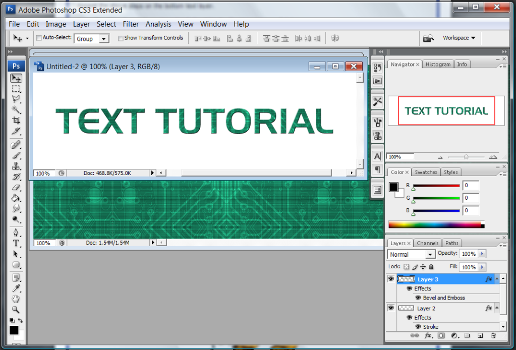Check Show Transform Controls option
Screen dimensions: 516x350
(x=121, y=38)
